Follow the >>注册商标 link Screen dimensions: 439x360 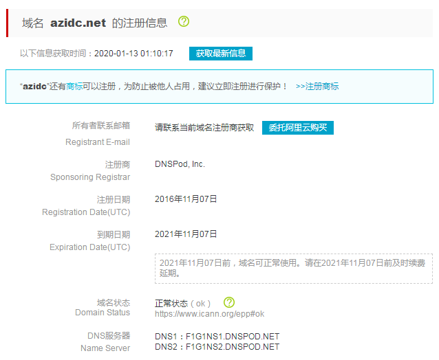pyautogui.click(x=317, y=87)
